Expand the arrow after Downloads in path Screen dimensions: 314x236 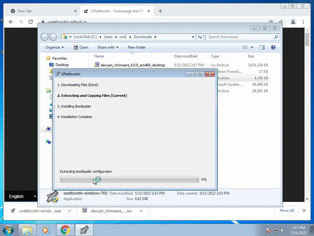[x=155, y=37]
